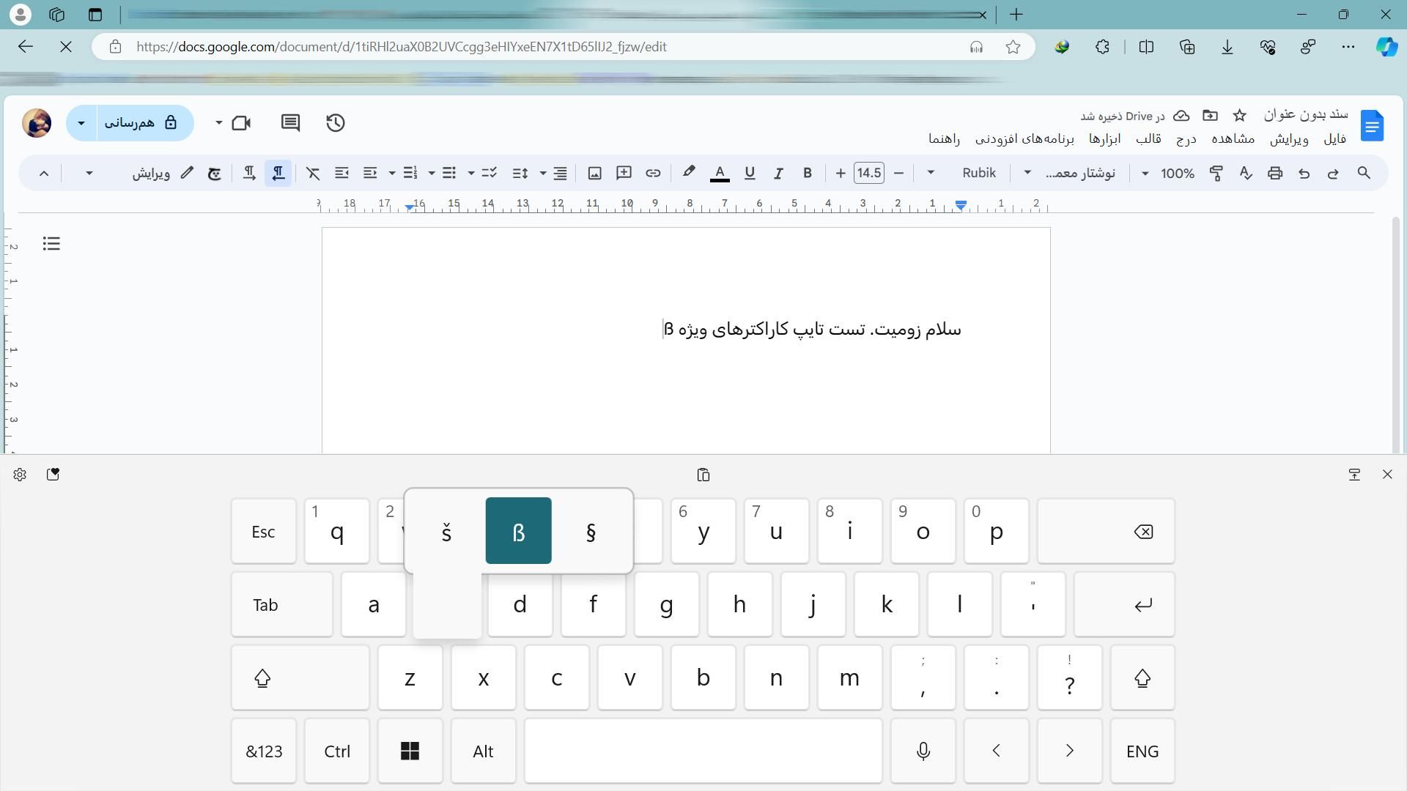The width and height of the screenshot is (1407, 791).
Task: Switch to left-to-right paragraph direction
Action: click(x=249, y=174)
